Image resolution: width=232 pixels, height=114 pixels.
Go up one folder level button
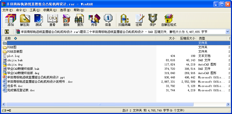[x=7, y=32]
